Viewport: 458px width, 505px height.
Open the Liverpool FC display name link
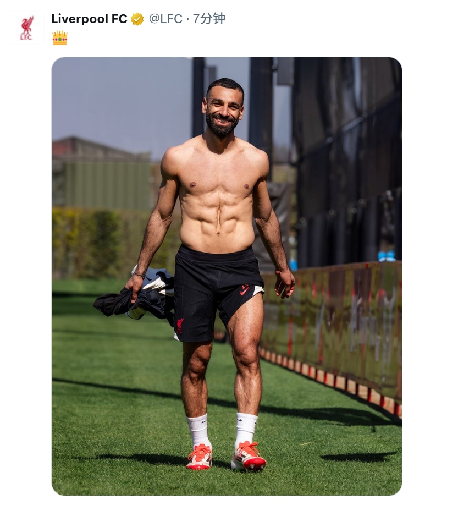89,19
